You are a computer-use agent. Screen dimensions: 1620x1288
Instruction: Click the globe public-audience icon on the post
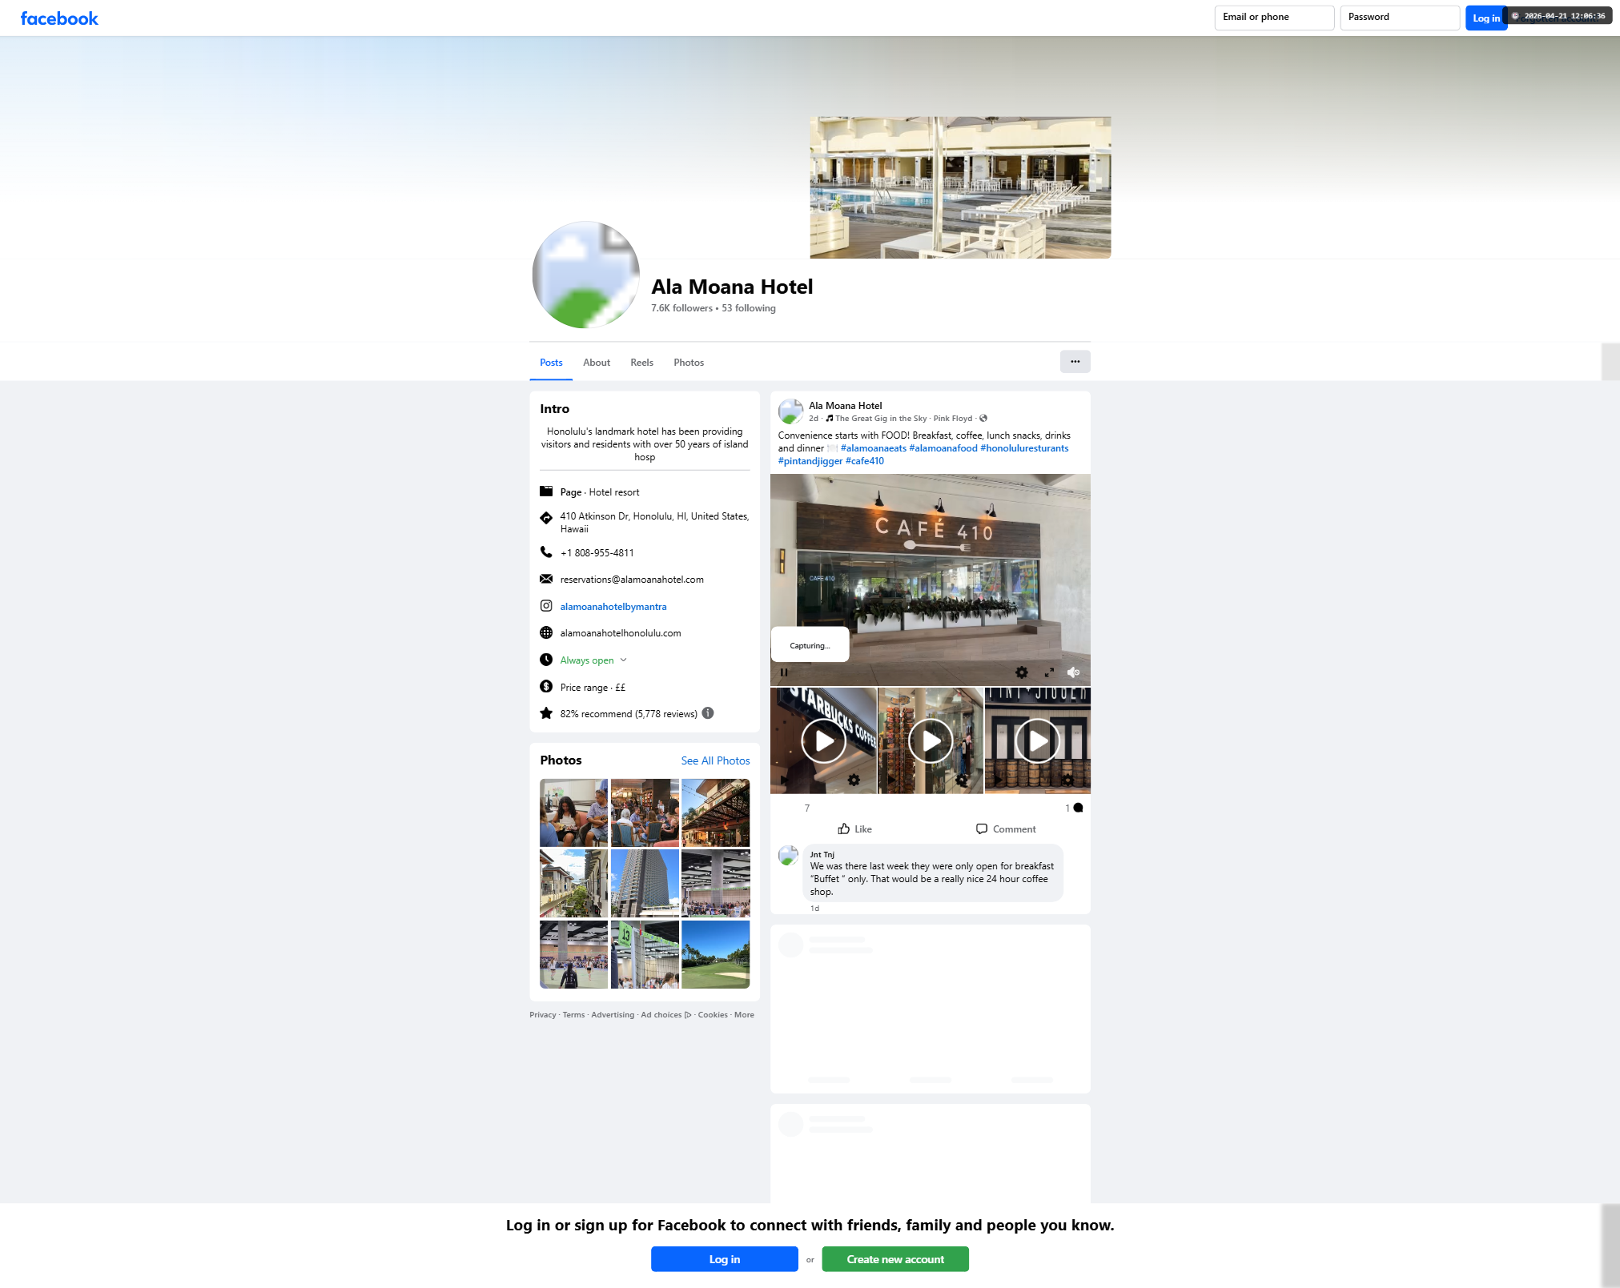coord(983,418)
